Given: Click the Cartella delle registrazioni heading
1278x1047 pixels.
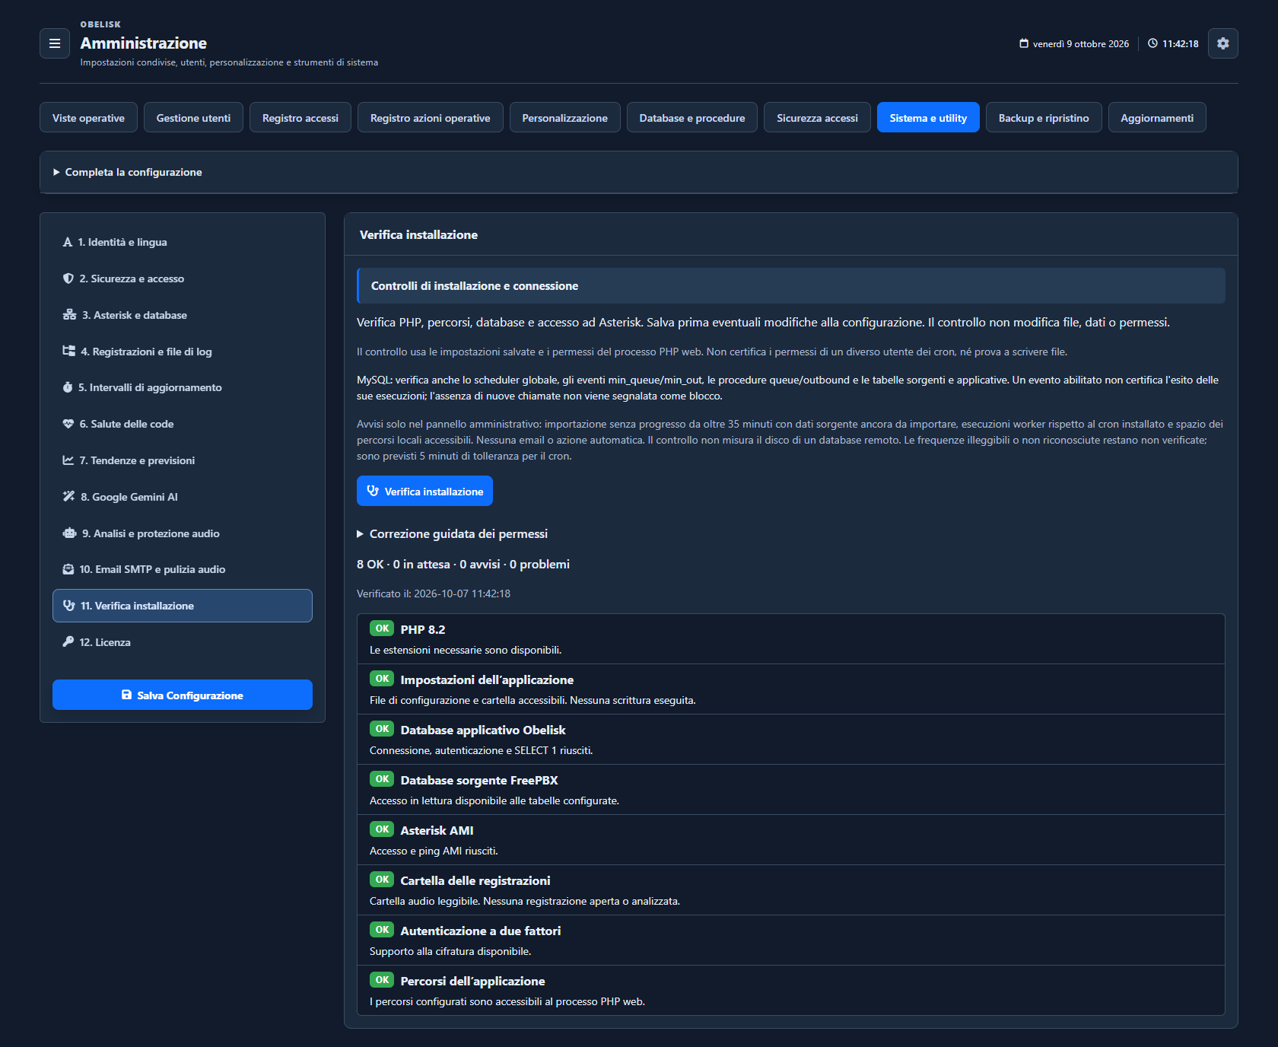Looking at the screenshot, I should [x=475, y=880].
